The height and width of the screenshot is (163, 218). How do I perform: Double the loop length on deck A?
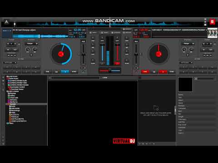[x=15, y=44]
